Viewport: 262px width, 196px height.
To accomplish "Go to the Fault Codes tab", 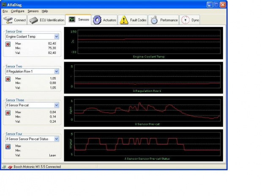I will tap(133, 20).
